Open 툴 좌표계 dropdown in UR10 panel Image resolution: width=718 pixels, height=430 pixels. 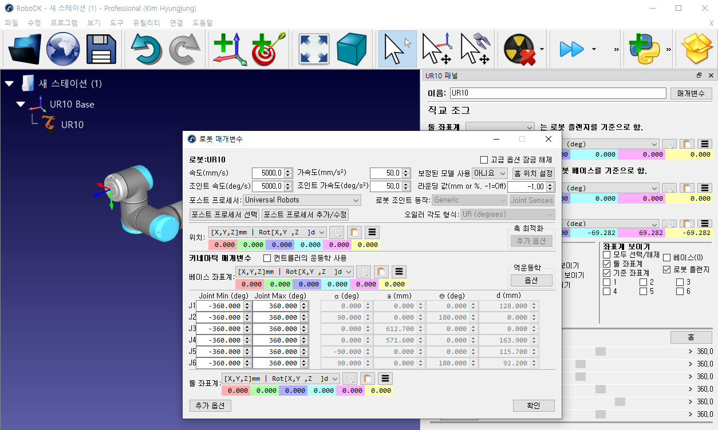pyautogui.click(x=500, y=128)
